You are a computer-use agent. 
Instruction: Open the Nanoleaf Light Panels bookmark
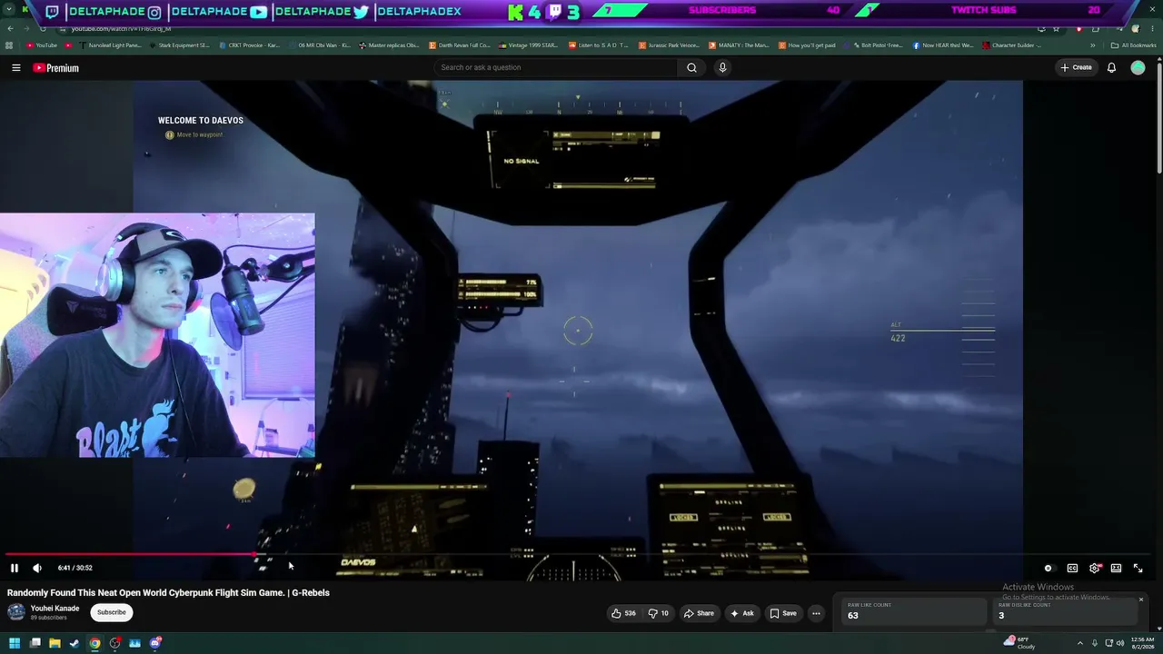(x=111, y=45)
